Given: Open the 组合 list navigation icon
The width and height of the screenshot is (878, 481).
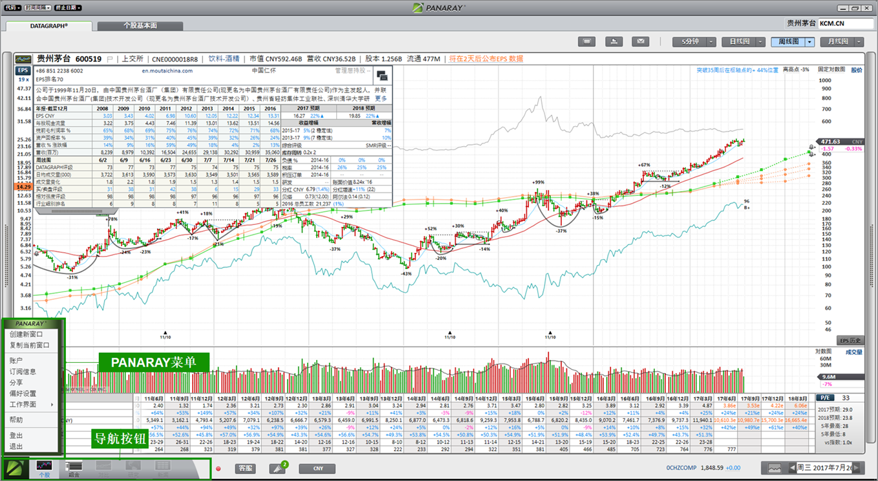Looking at the screenshot, I should pyautogui.click(x=74, y=468).
